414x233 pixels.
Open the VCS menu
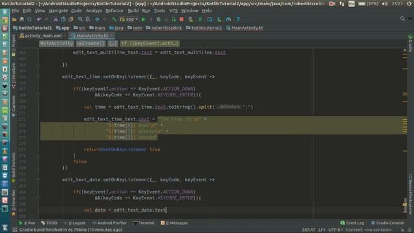pos(173,11)
